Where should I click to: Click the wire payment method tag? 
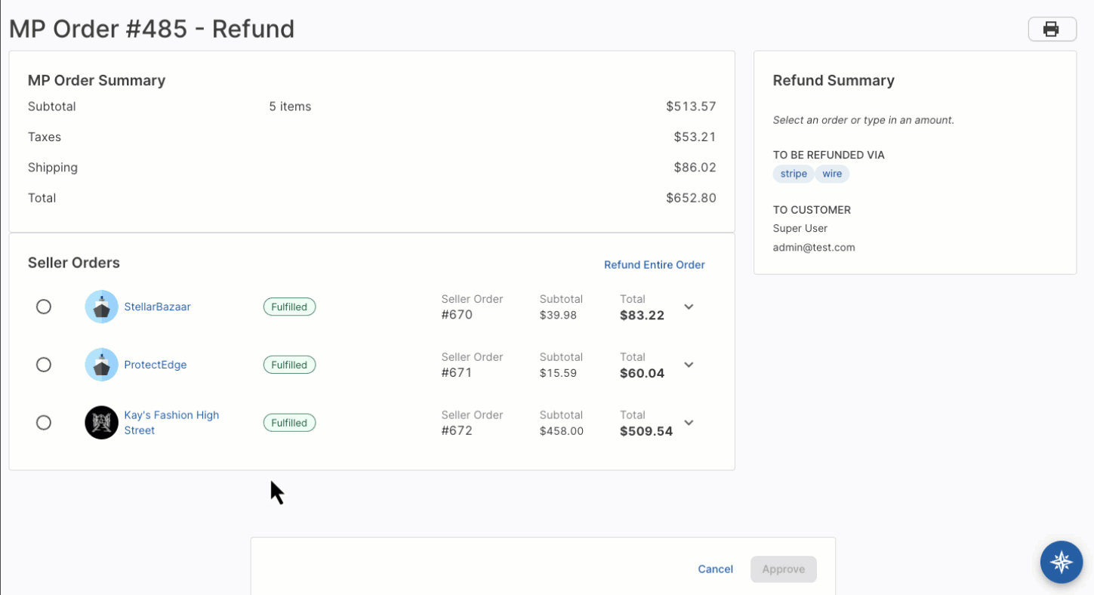[x=832, y=174]
